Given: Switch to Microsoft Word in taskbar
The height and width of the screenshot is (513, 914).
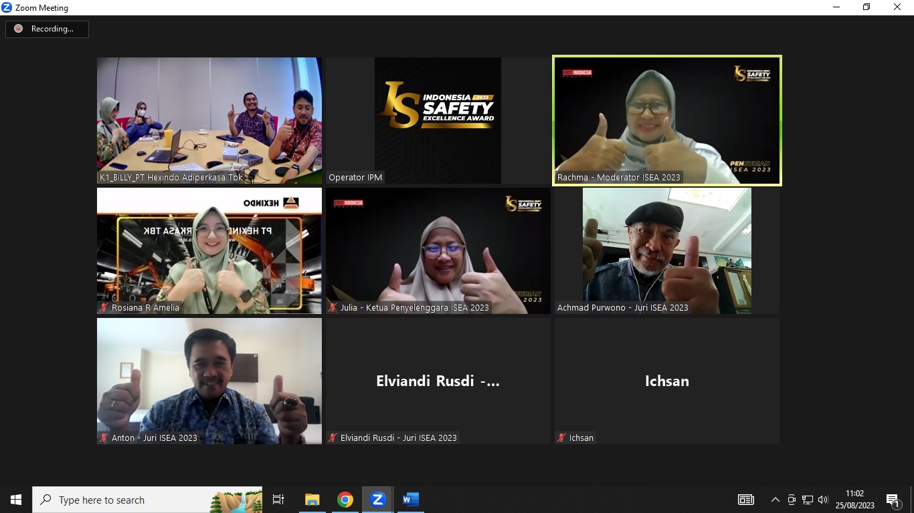Looking at the screenshot, I should click(410, 500).
